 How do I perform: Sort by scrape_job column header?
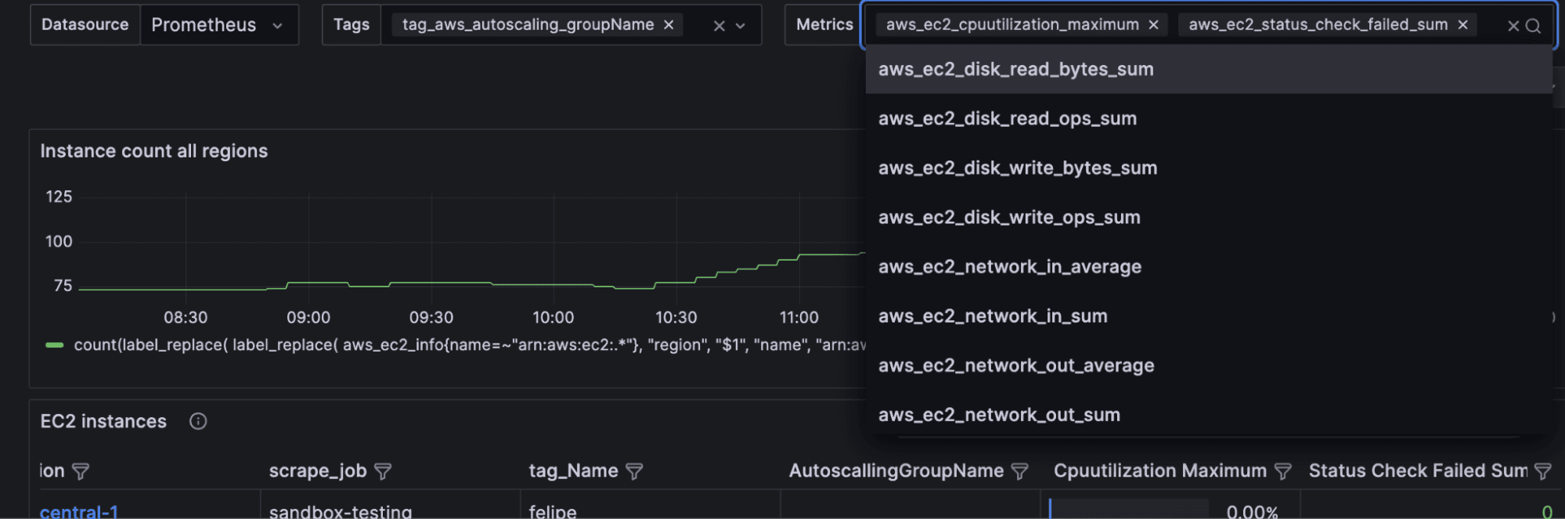(318, 470)
